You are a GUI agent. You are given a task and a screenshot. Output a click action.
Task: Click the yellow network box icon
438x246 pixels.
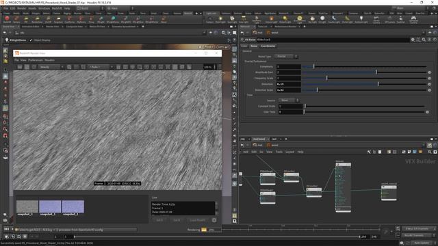click(420, 152)
